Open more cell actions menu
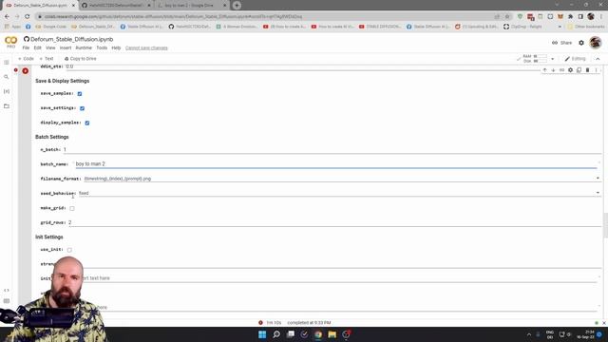The height and width of the screenshot is (342, 608). pos(596,70)
